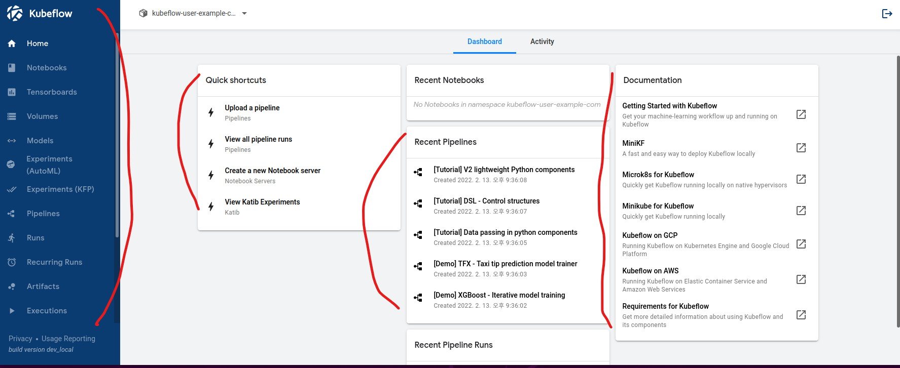Open Artifacts from sidebar menu
Image resolution: width=900 pixels, height=368 pixels.
point(43,287)
